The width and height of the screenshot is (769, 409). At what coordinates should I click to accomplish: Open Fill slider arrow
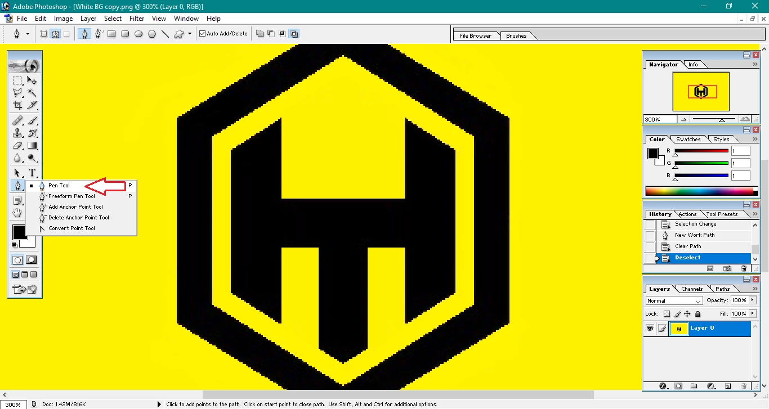753,314
